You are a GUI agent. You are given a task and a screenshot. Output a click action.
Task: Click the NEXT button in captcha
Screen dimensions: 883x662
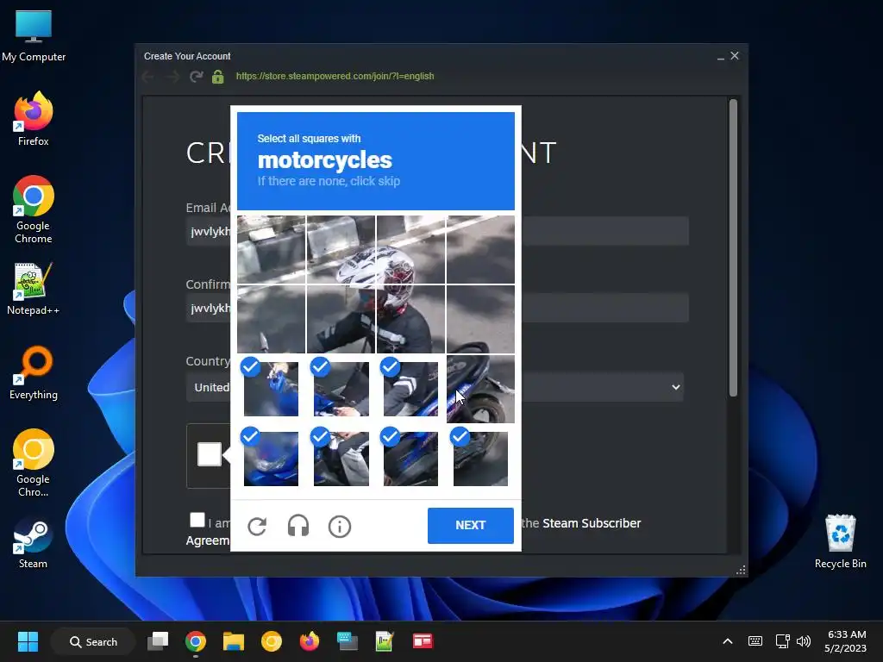pos(470,525)
